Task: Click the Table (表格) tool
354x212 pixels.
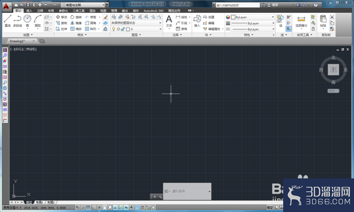Action: (x=182, y=29)
